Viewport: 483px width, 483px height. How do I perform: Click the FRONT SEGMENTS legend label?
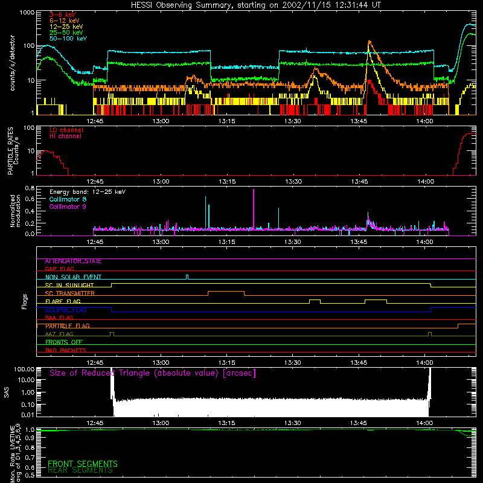click(x=83, y=464)
